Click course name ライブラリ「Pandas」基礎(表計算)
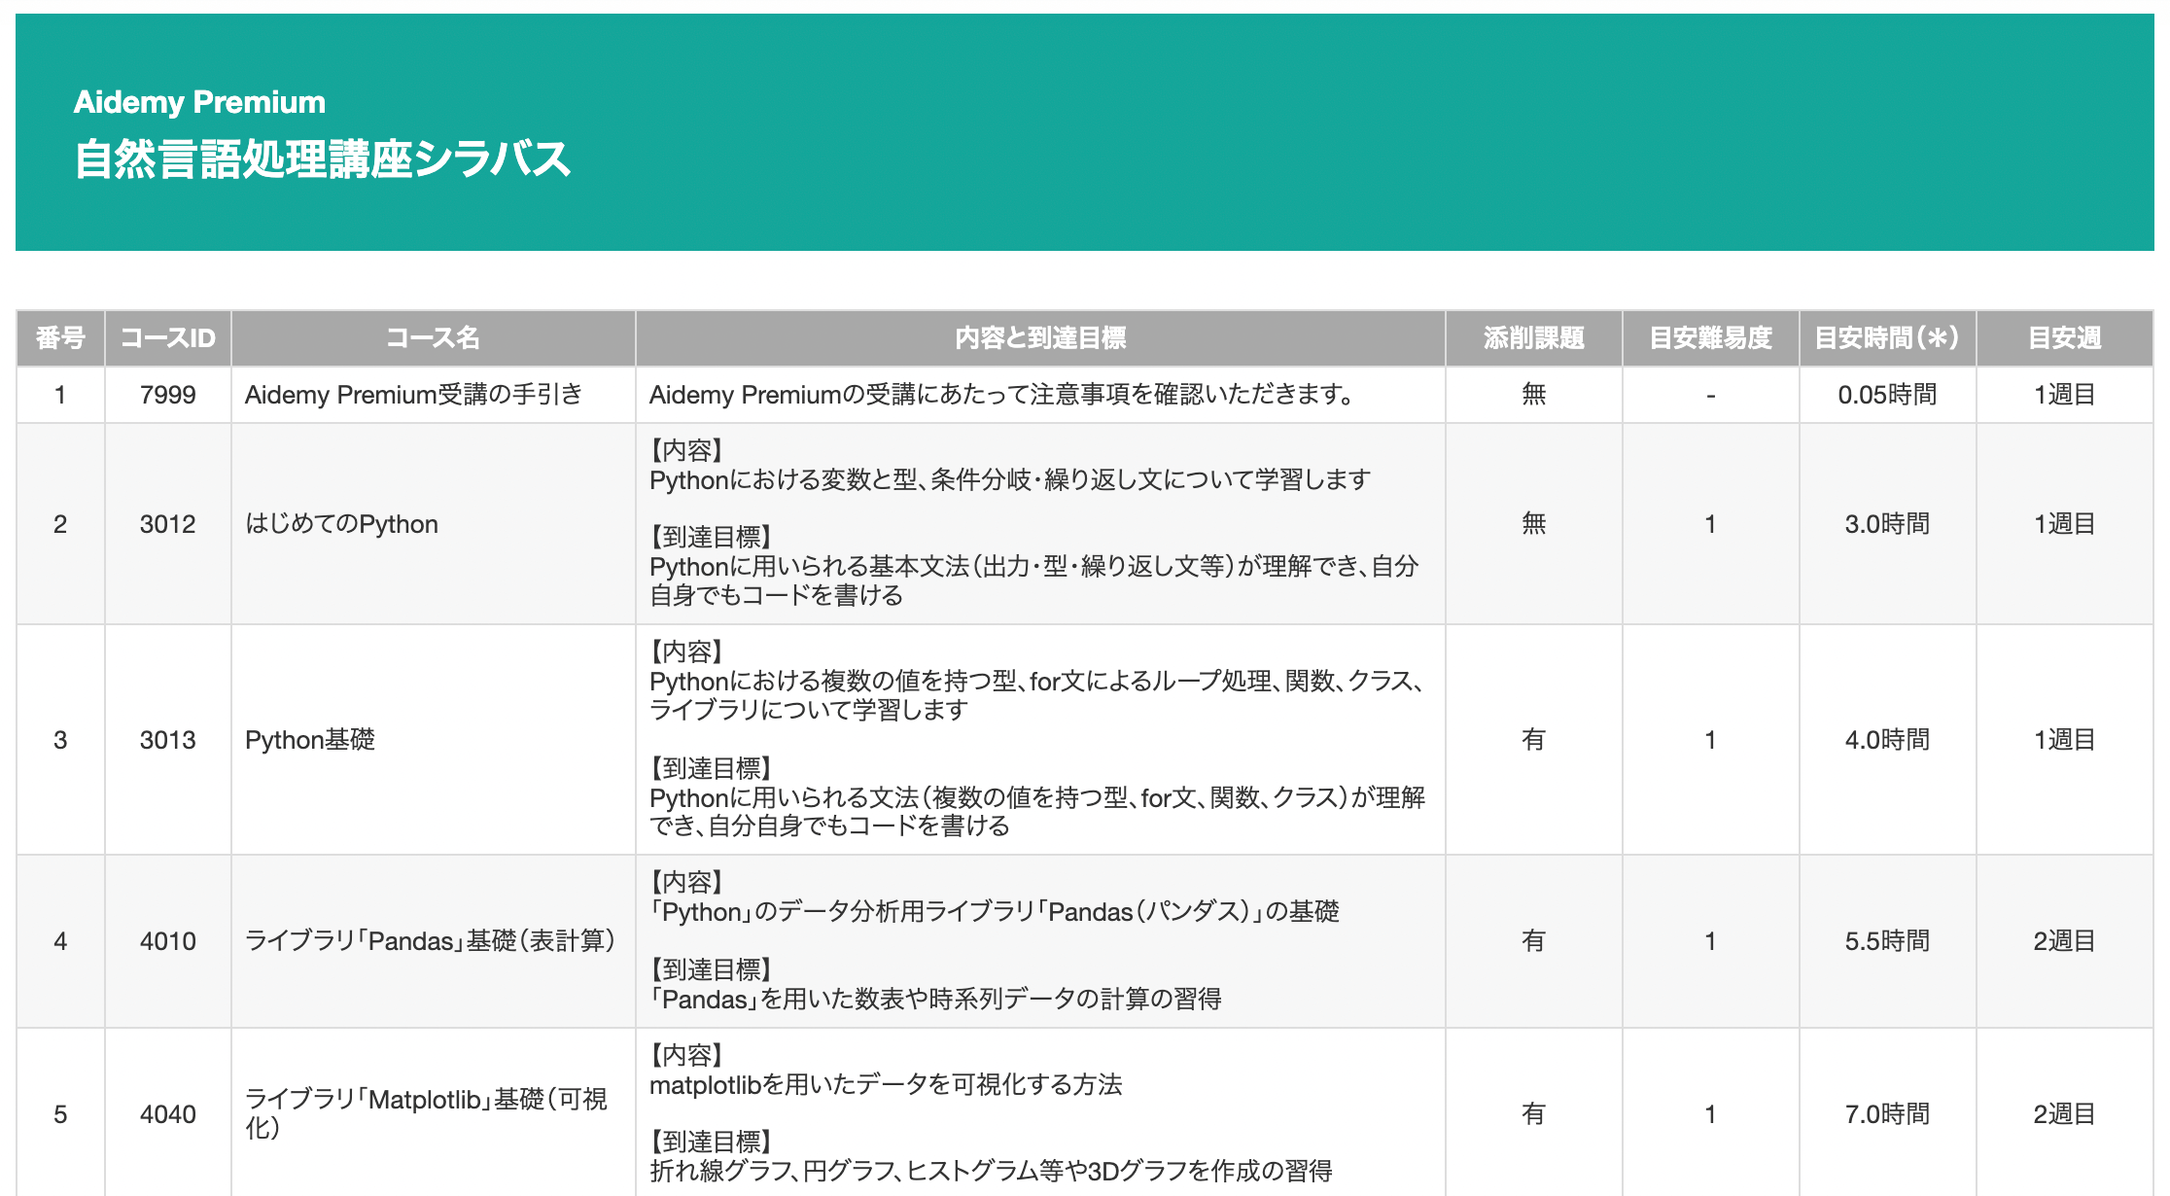Viewport: 2170px width, 1196px height. click(430, 941)
